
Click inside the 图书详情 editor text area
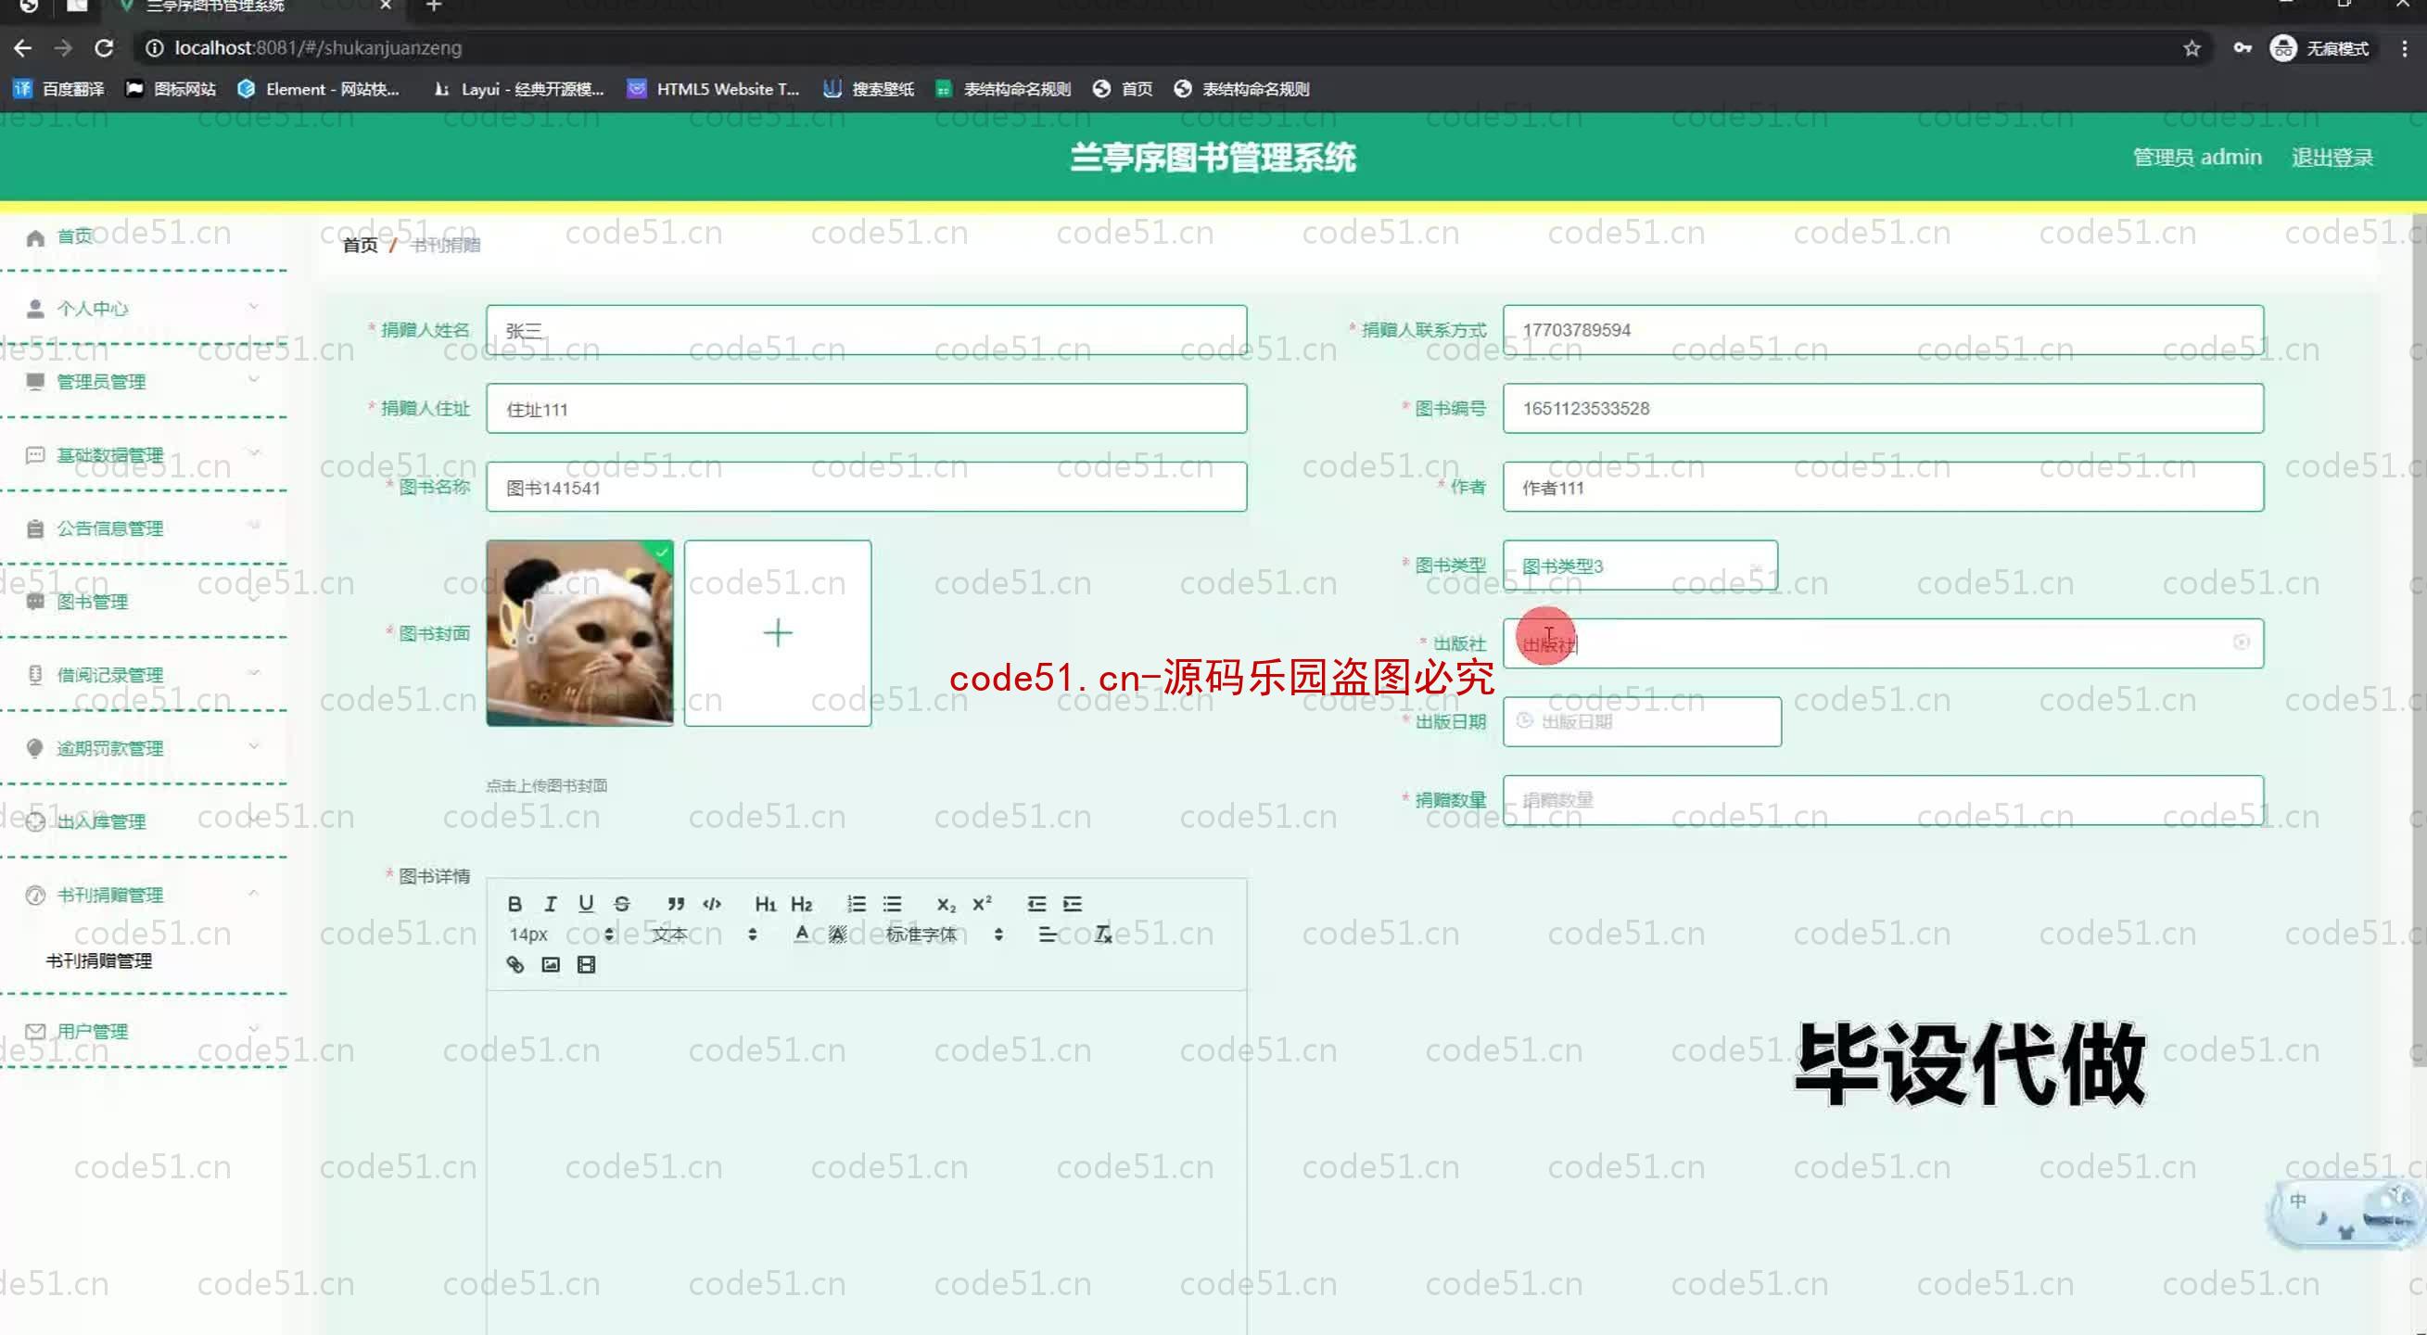click(x=866, y=1162)
